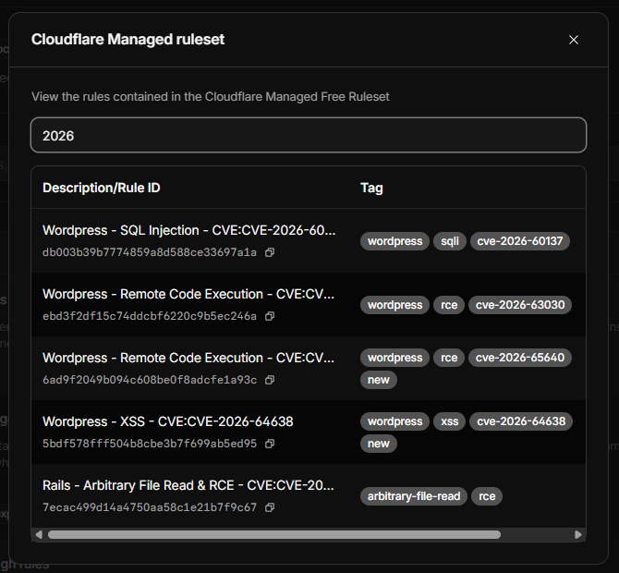Click the Description/Rule ID column header

[102, 188]
